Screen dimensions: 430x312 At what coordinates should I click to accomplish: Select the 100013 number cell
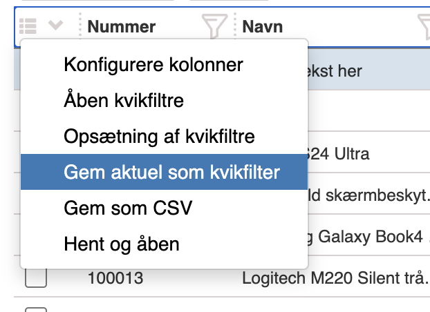click(115, 278)
